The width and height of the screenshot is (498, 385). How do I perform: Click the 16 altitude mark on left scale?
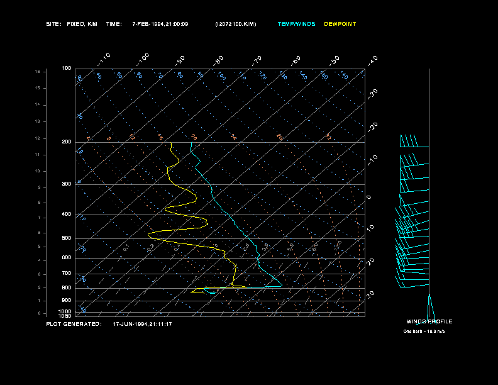(x=37, y=72)
